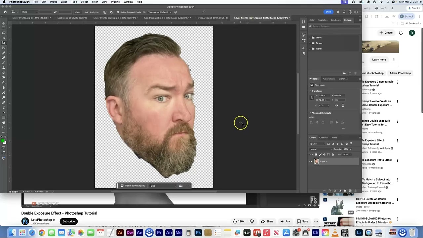The image size is (423, 238).
Task: Turn layer filtering on or off
Action: (x=351, y=143)
